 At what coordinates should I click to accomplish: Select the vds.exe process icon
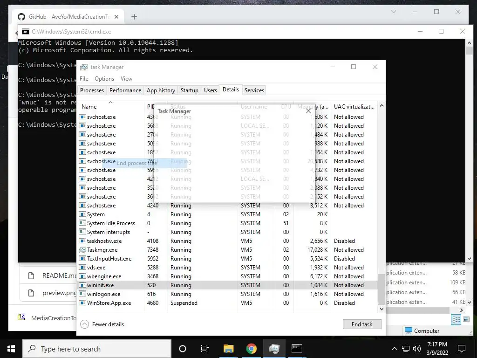[x=82, y=268]
